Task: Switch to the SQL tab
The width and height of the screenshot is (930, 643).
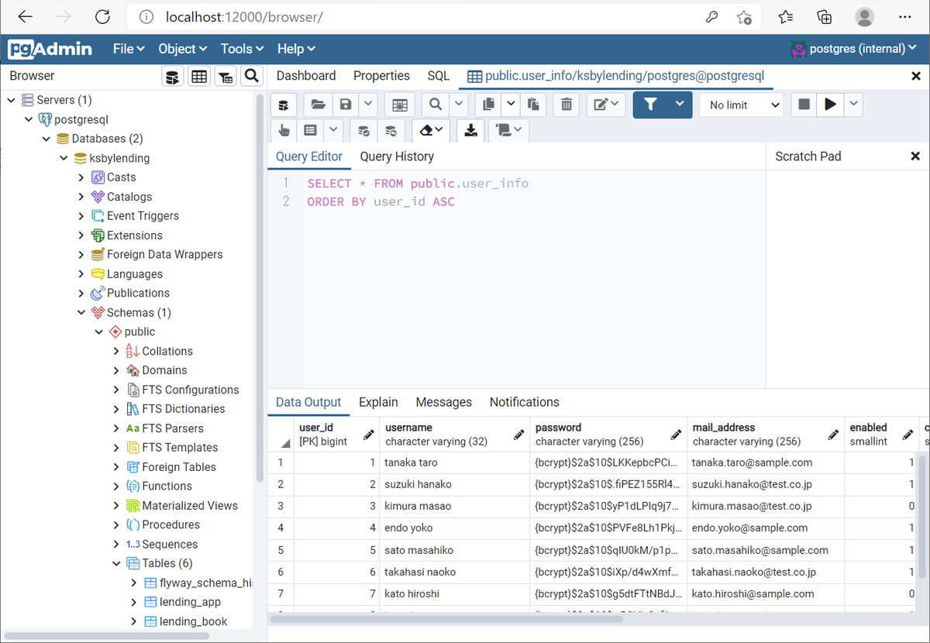Action: tap(439, 76)
